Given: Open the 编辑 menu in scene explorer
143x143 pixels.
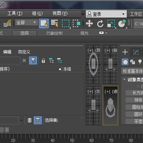Looking at the screenshot, I should [x=7, y=52].
